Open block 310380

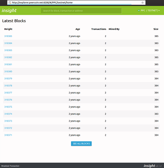pos(8,72)
